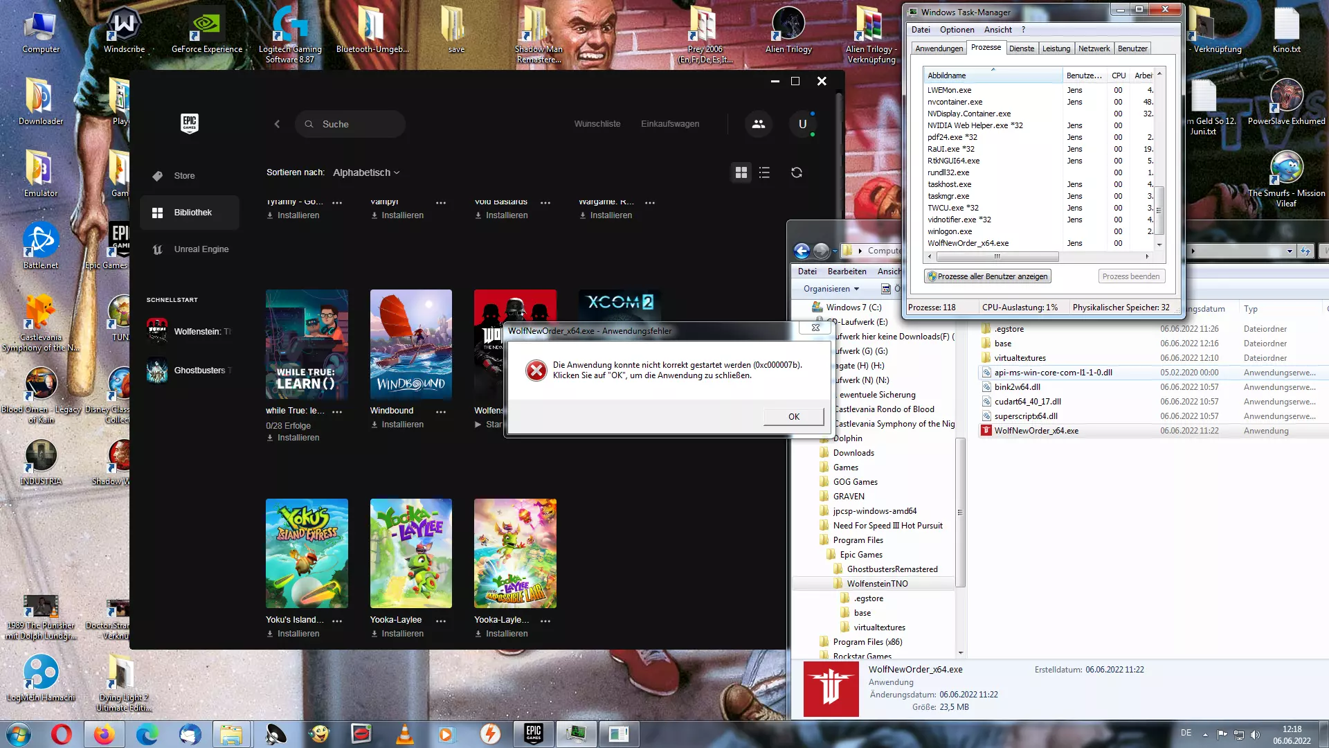Click OK in the Anwendungsfehler dialog
This screenshot has height=748, width=1329.
(793, 416)
